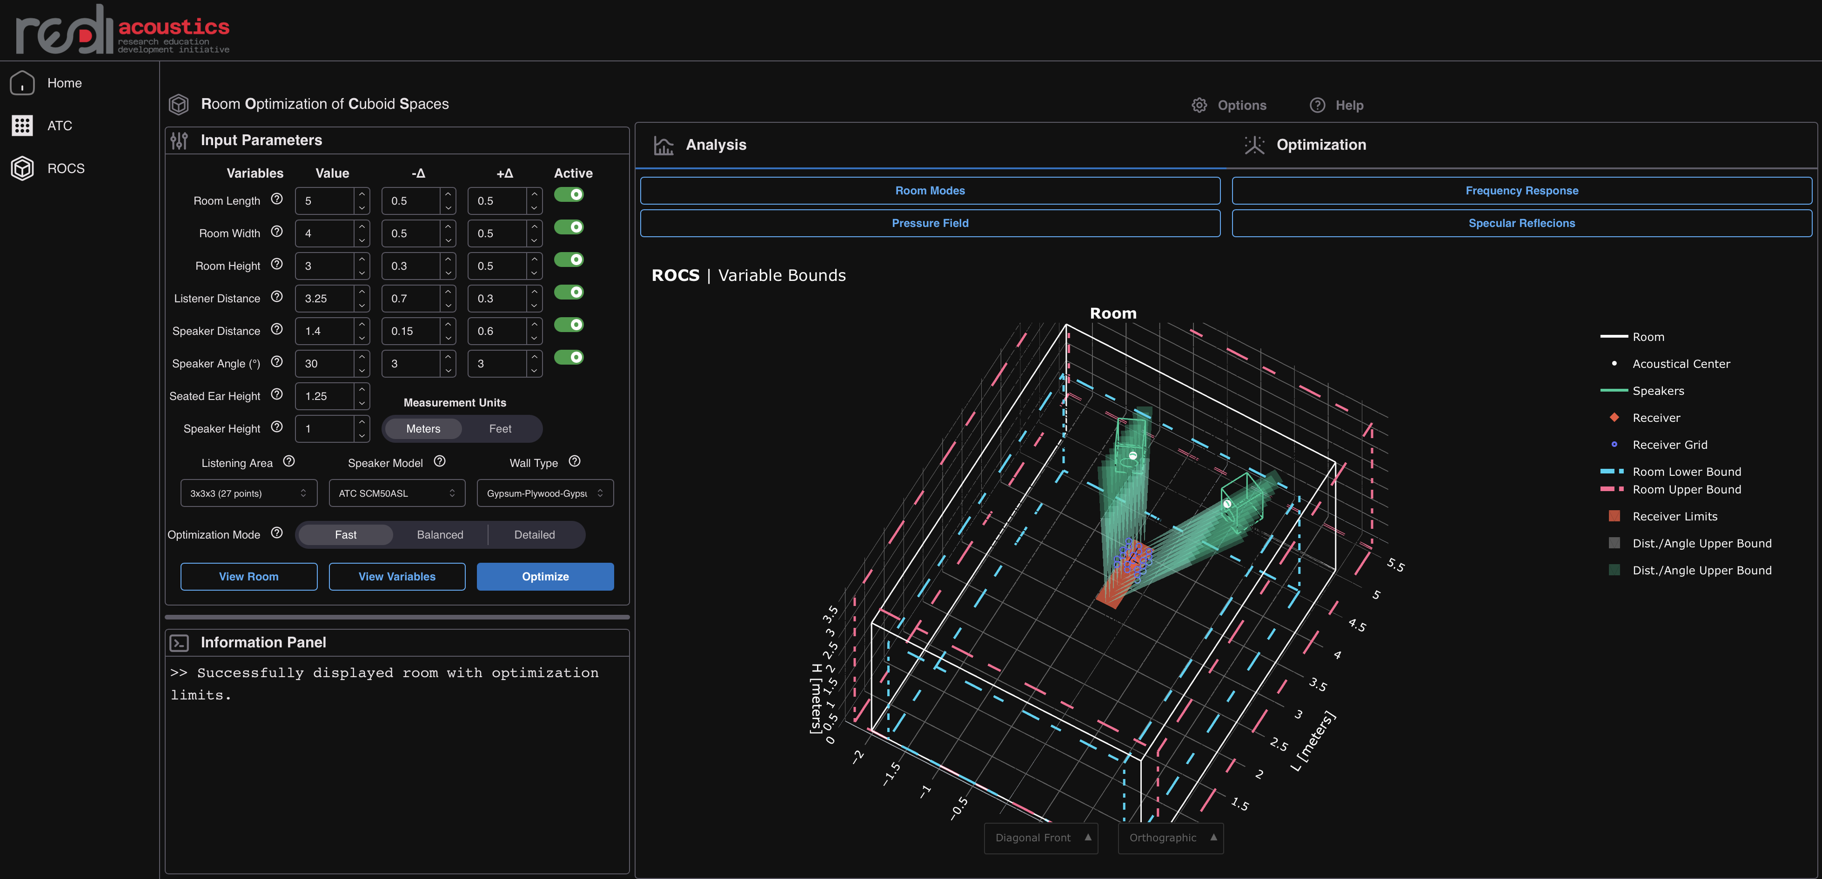
Task: Open the Diagonal Front view dropdown
Action: [1040, 838]
